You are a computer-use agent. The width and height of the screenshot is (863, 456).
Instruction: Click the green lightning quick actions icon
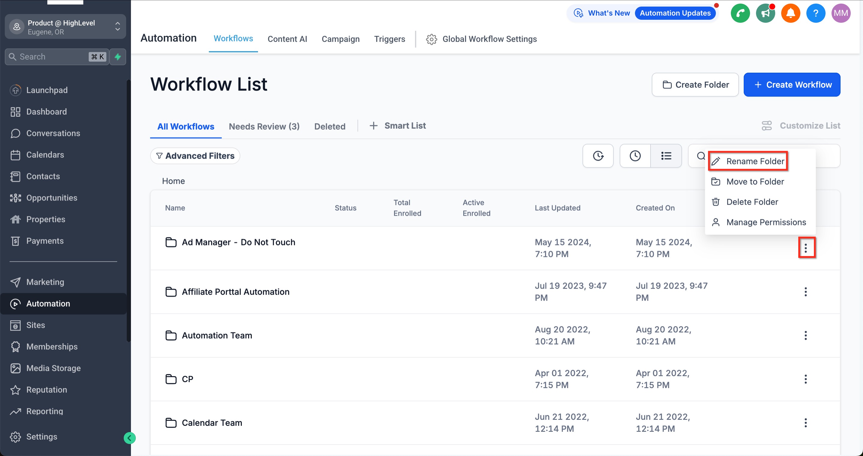117,57
